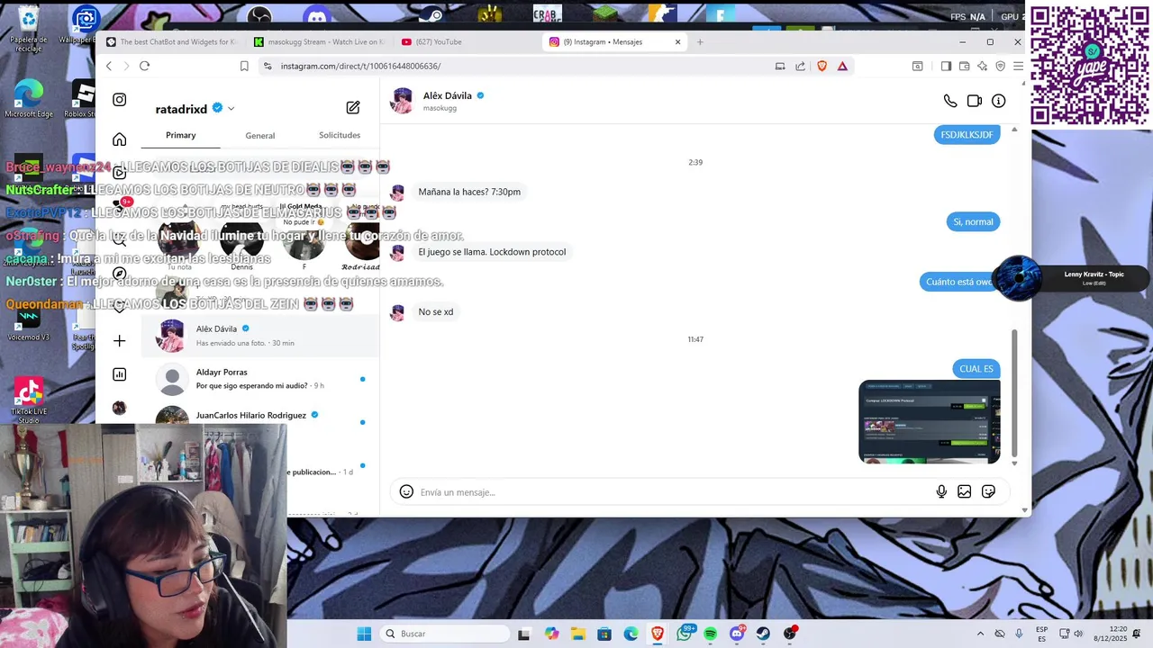Open the Aldayr Porras conversation
The image size is (1153, 648).
(x=260, y=379)
